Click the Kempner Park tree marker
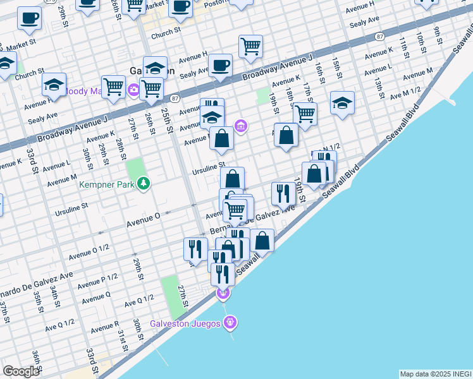Viewport: 473px width, 379px height. (144, 183)
